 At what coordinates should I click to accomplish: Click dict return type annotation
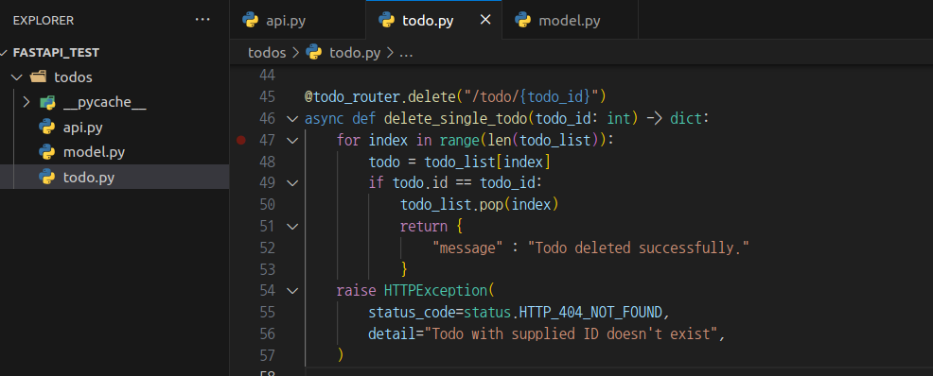coord(686,119)
